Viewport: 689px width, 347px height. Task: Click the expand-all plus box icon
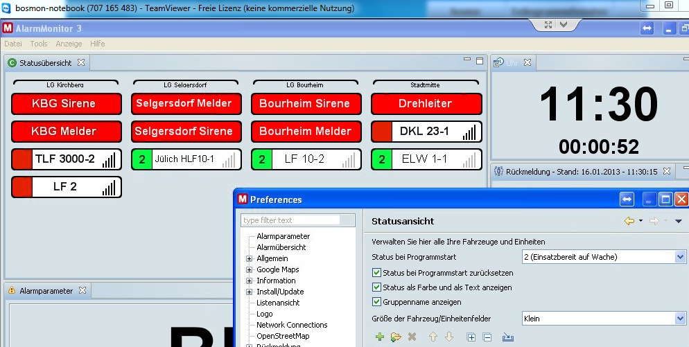coord(471,337)
